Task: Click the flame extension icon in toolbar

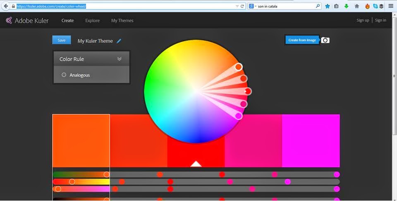Action: (x=367, y=6)
